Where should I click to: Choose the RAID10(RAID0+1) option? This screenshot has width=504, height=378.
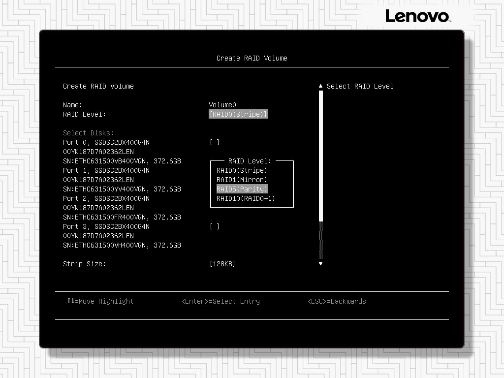pos(246,198)
